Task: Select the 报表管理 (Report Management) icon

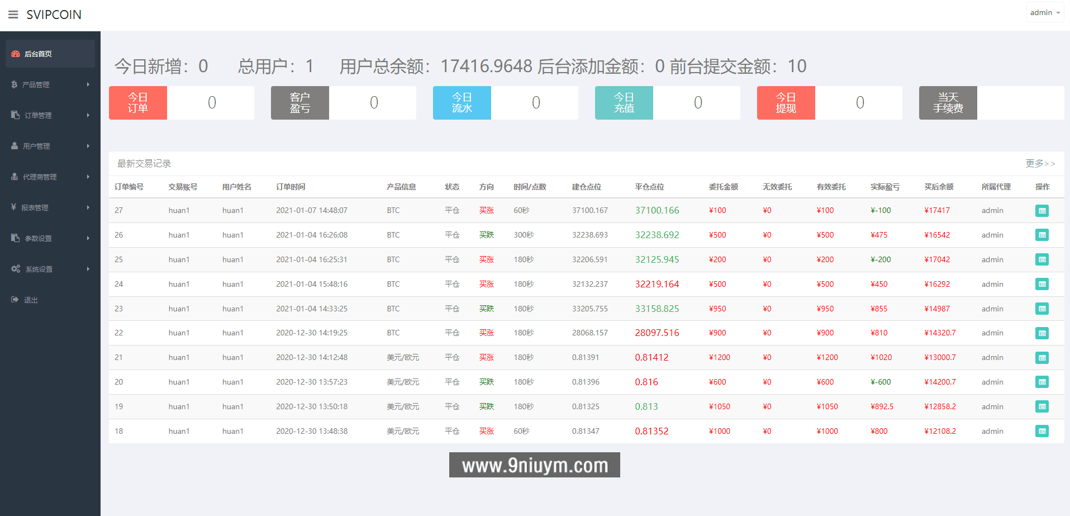Action: [x=14, y=207]
